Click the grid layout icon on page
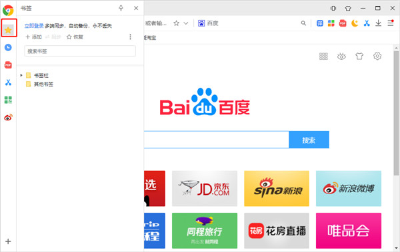This screenshot has width=400, height=252. (x=323, y=57)
